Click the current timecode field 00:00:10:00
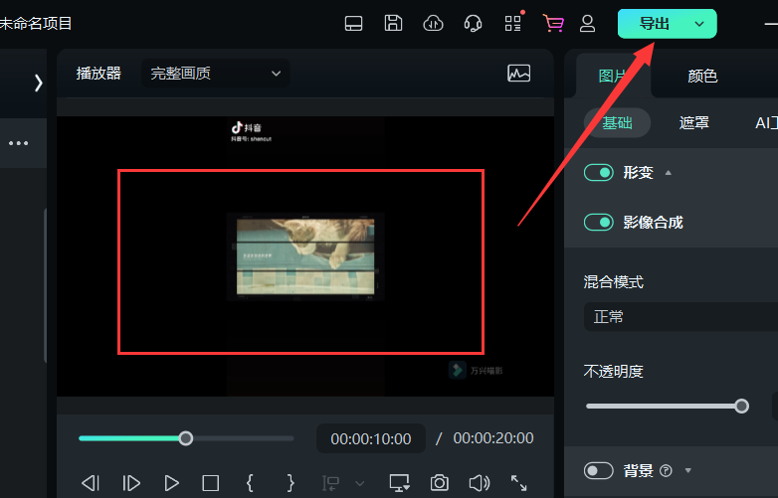The image size is (778, 498). pyautogui.click(x=371, y=438)
